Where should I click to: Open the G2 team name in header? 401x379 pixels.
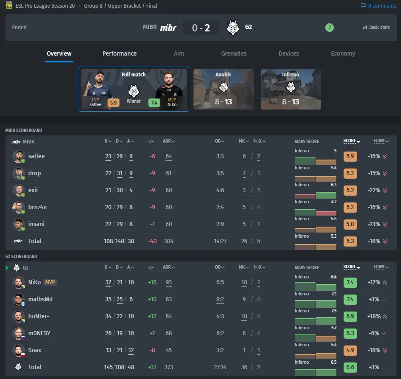tap(248, 27)
